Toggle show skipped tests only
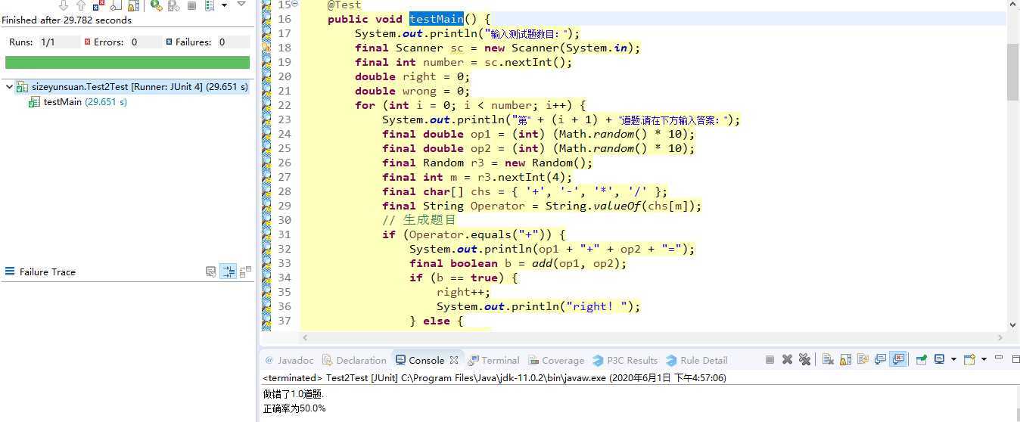This screenshot has width=1020, height=422. pos(116,5)
